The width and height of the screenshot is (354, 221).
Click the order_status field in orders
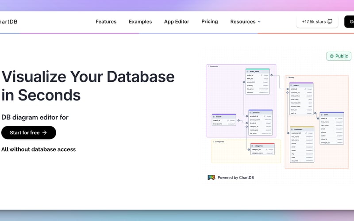pyautogui.click(x=301, y=96)
